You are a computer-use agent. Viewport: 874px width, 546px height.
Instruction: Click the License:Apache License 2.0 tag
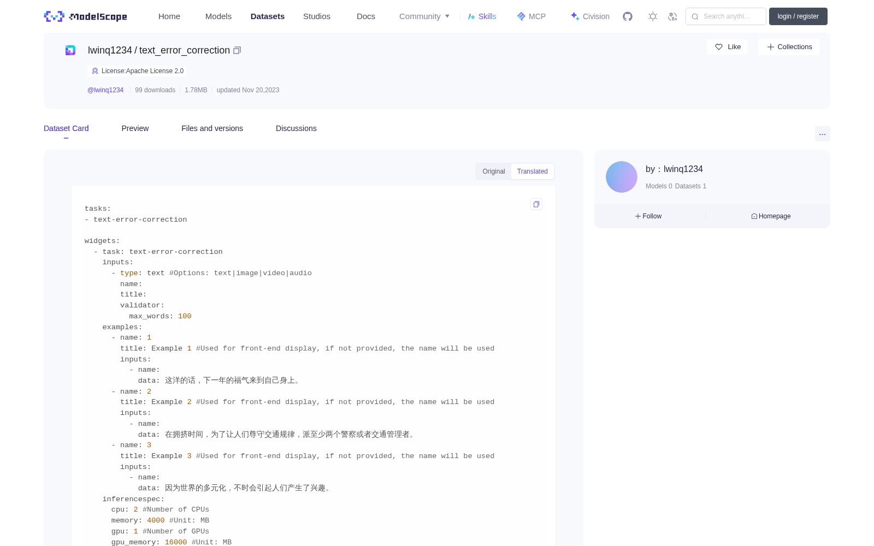click(x=137, y=71)
